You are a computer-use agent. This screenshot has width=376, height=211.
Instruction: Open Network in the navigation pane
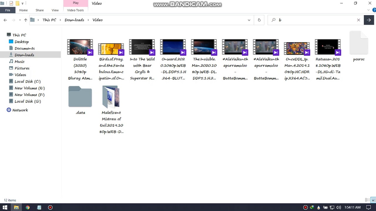coord(20,110)
